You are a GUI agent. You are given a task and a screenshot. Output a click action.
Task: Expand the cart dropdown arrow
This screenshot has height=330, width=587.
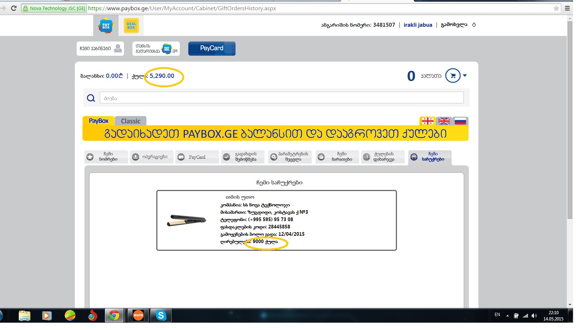click(465, 76)
